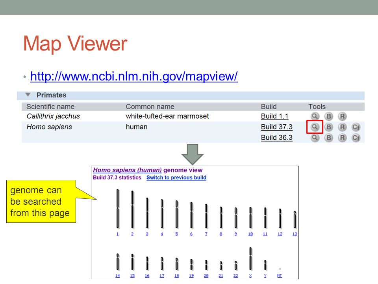Open chromosome 18 number link

(176, 276)
